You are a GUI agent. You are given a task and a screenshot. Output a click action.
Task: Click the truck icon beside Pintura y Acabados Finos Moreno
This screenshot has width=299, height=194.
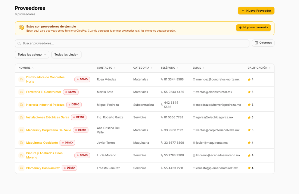pyautogui.click(x=21, y=155)
